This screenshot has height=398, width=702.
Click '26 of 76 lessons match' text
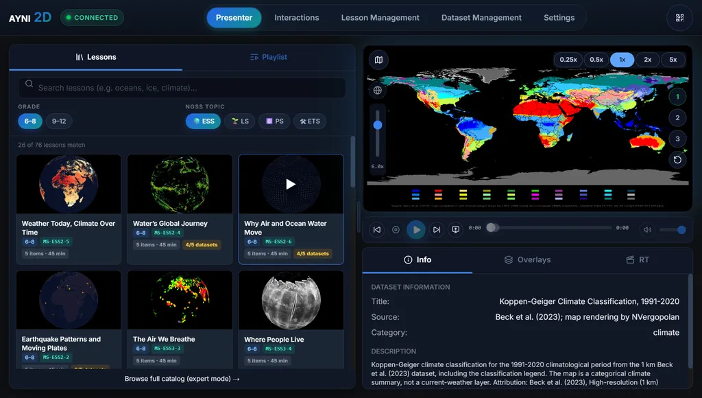51,145
